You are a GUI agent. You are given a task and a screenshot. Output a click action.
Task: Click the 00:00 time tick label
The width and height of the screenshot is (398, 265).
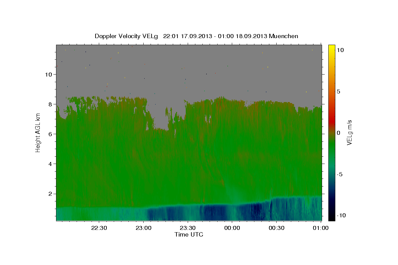[232, 228]
